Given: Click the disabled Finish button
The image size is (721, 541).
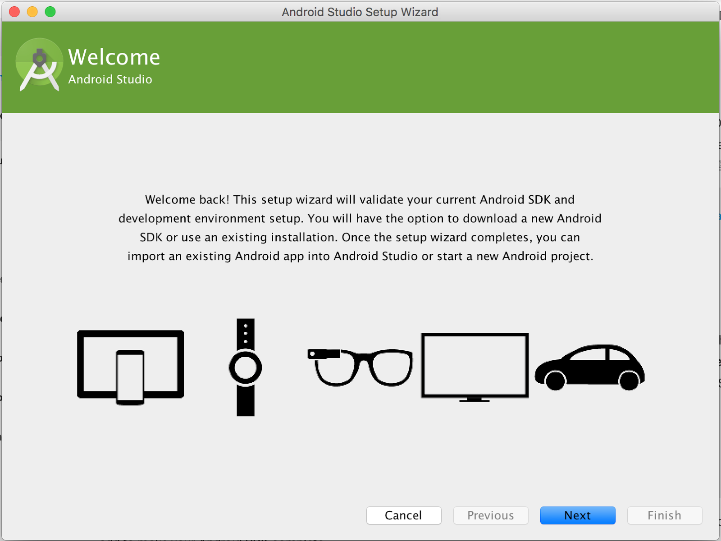Looking at the screenshot, I should tap(665, 515).
